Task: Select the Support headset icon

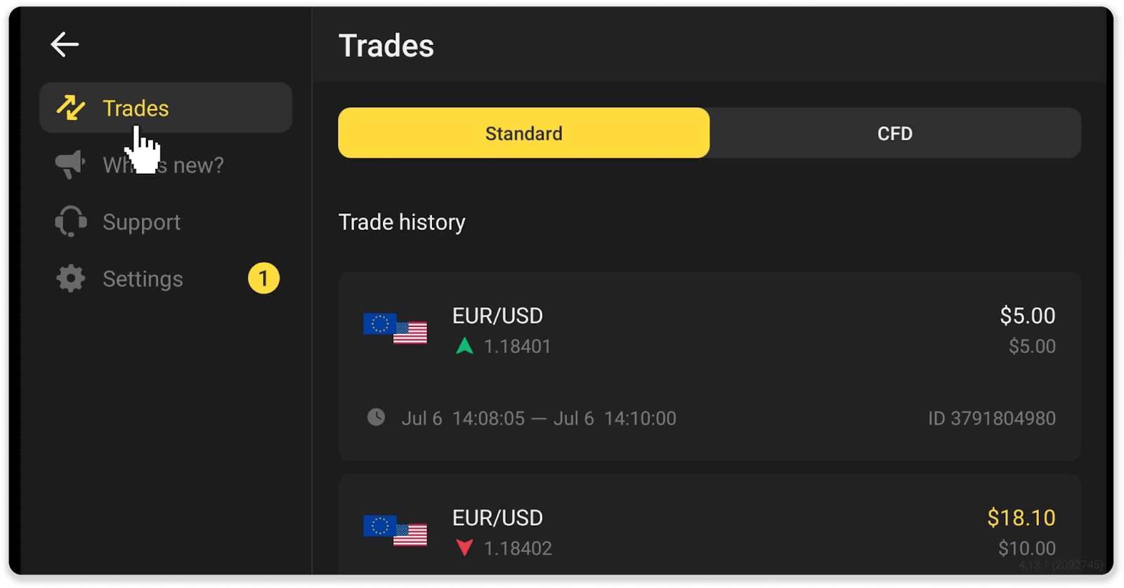Action: [69, 222]
